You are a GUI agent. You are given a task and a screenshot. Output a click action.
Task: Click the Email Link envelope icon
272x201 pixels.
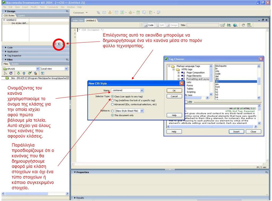tap(104, 12)
